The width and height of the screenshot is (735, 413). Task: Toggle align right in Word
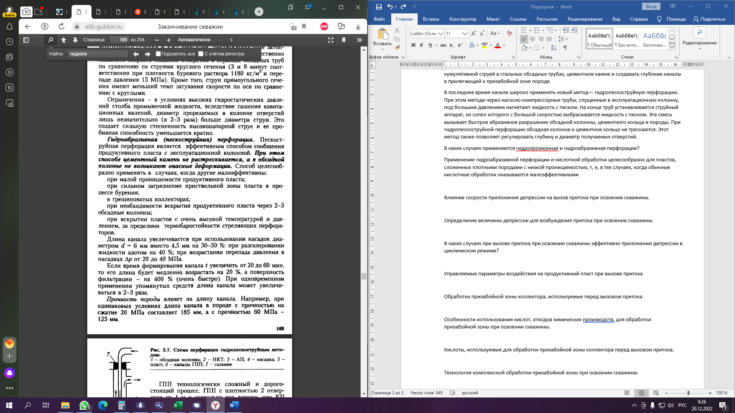pyautogui.click(x=541, y=39)
